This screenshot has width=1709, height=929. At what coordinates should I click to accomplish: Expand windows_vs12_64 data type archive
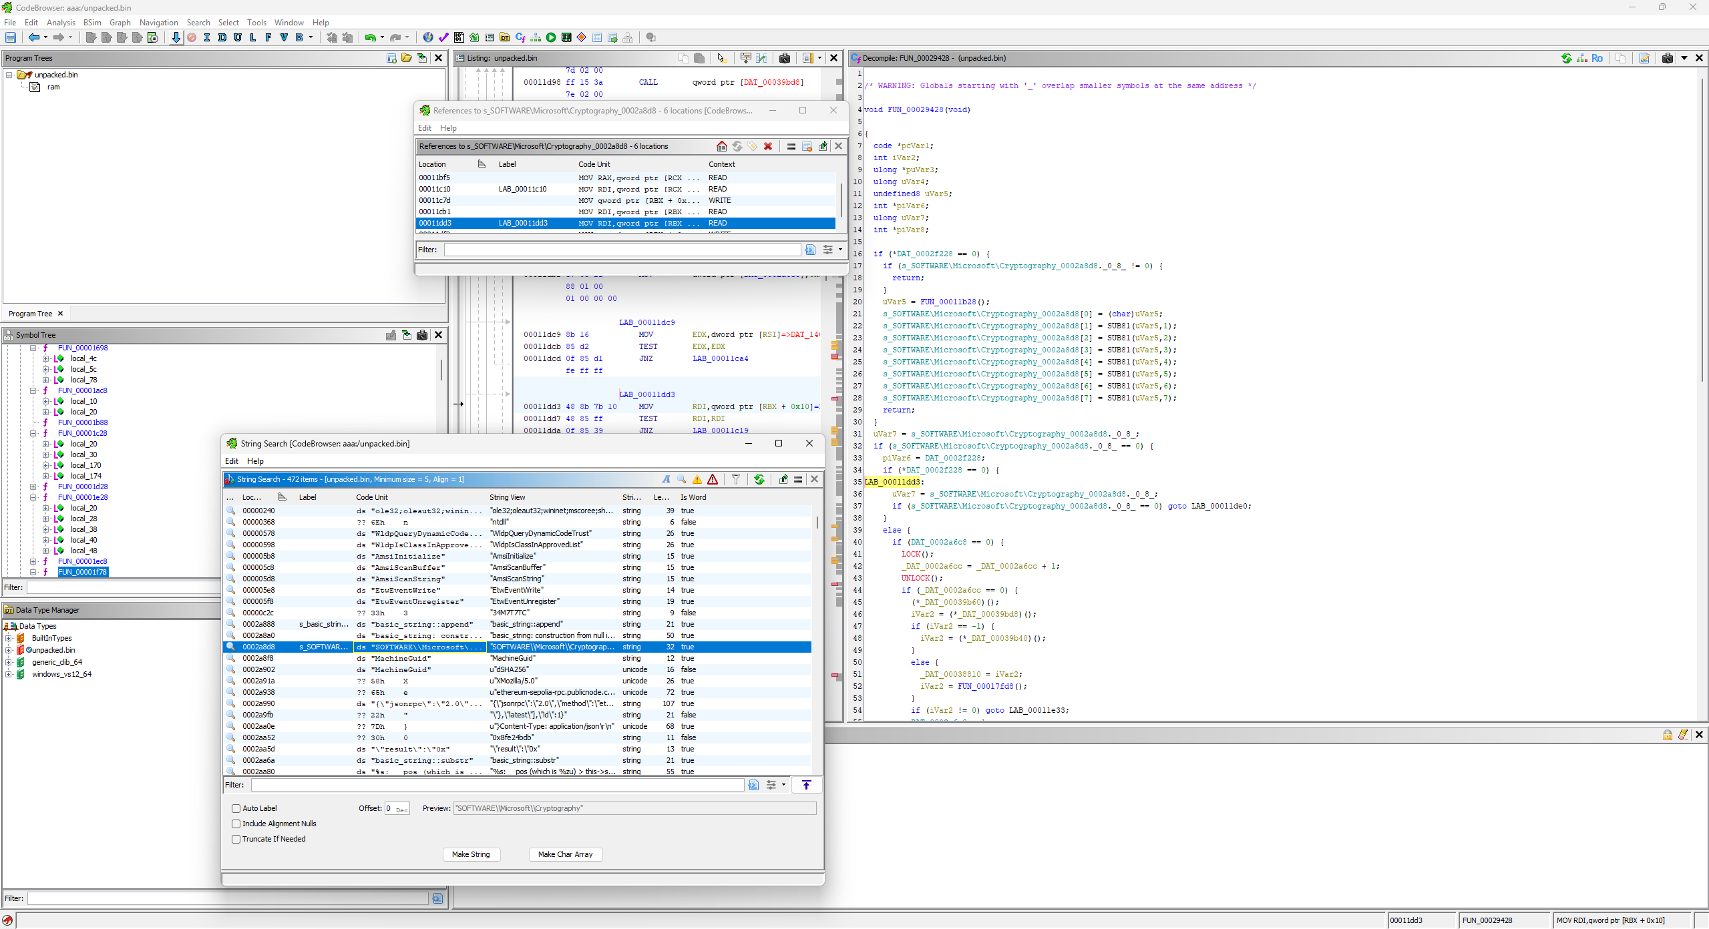pos(9,674)
